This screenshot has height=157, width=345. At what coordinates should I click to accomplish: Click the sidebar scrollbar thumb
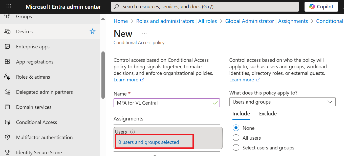[103, 75]
